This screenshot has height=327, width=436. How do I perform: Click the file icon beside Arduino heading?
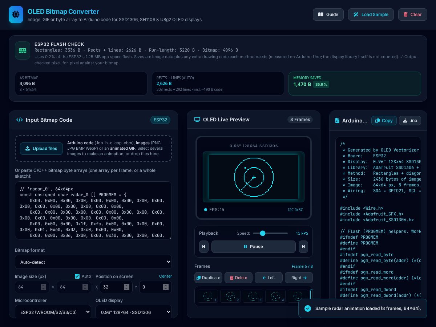click(x=337, y=121)
